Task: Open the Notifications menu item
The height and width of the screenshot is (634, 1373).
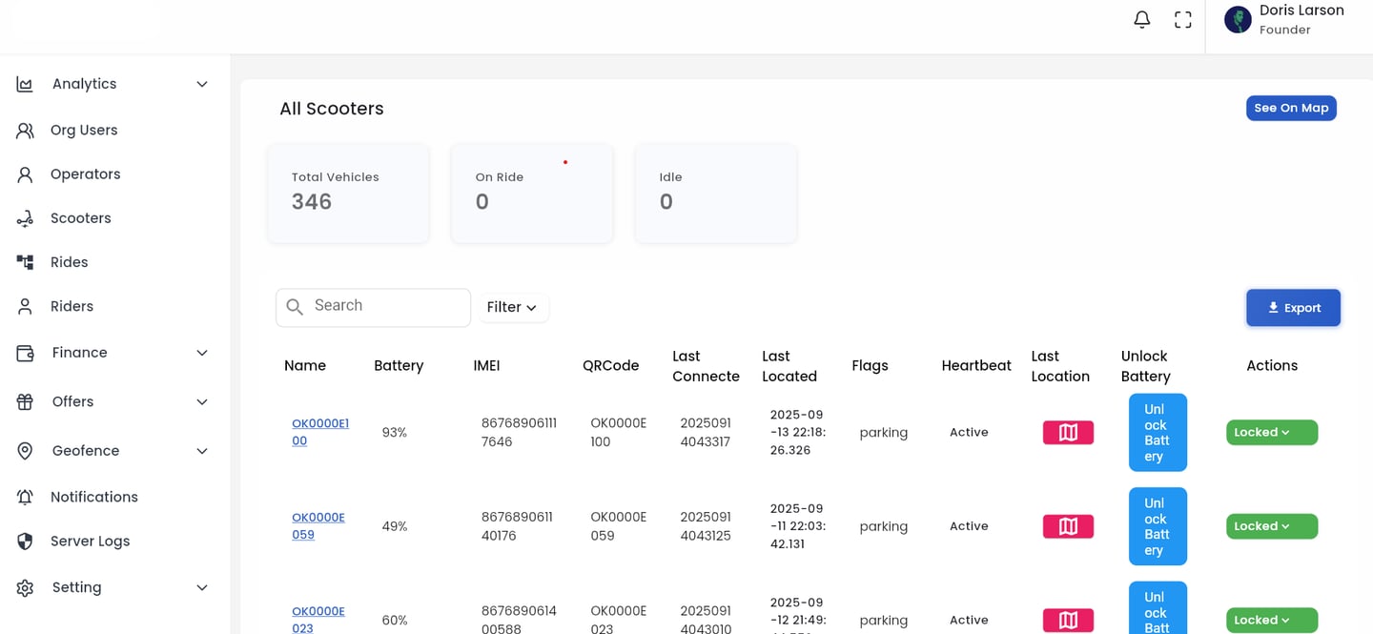Action: pyautogui.click(x=93, y=497)
